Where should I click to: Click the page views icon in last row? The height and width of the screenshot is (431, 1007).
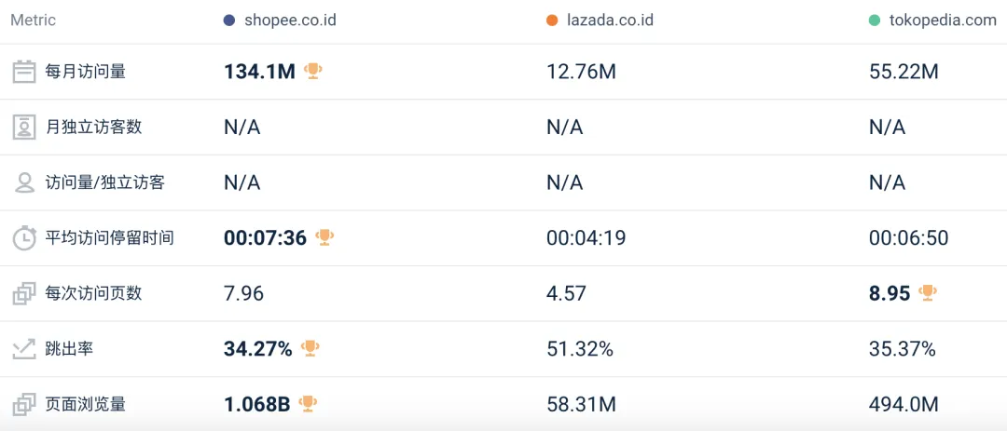point(24,405)
